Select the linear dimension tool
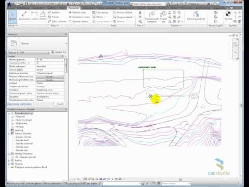 [x=34, y=15]
